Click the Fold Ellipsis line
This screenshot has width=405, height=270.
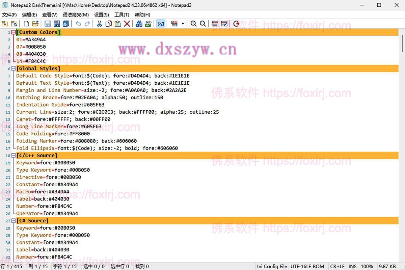coord(97,148)
